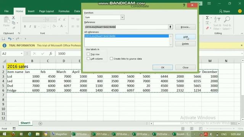The width and height of the screenshot is (244, 137).
Task: Open the Clipboard group dialog launcher
Action: [19, 33]
